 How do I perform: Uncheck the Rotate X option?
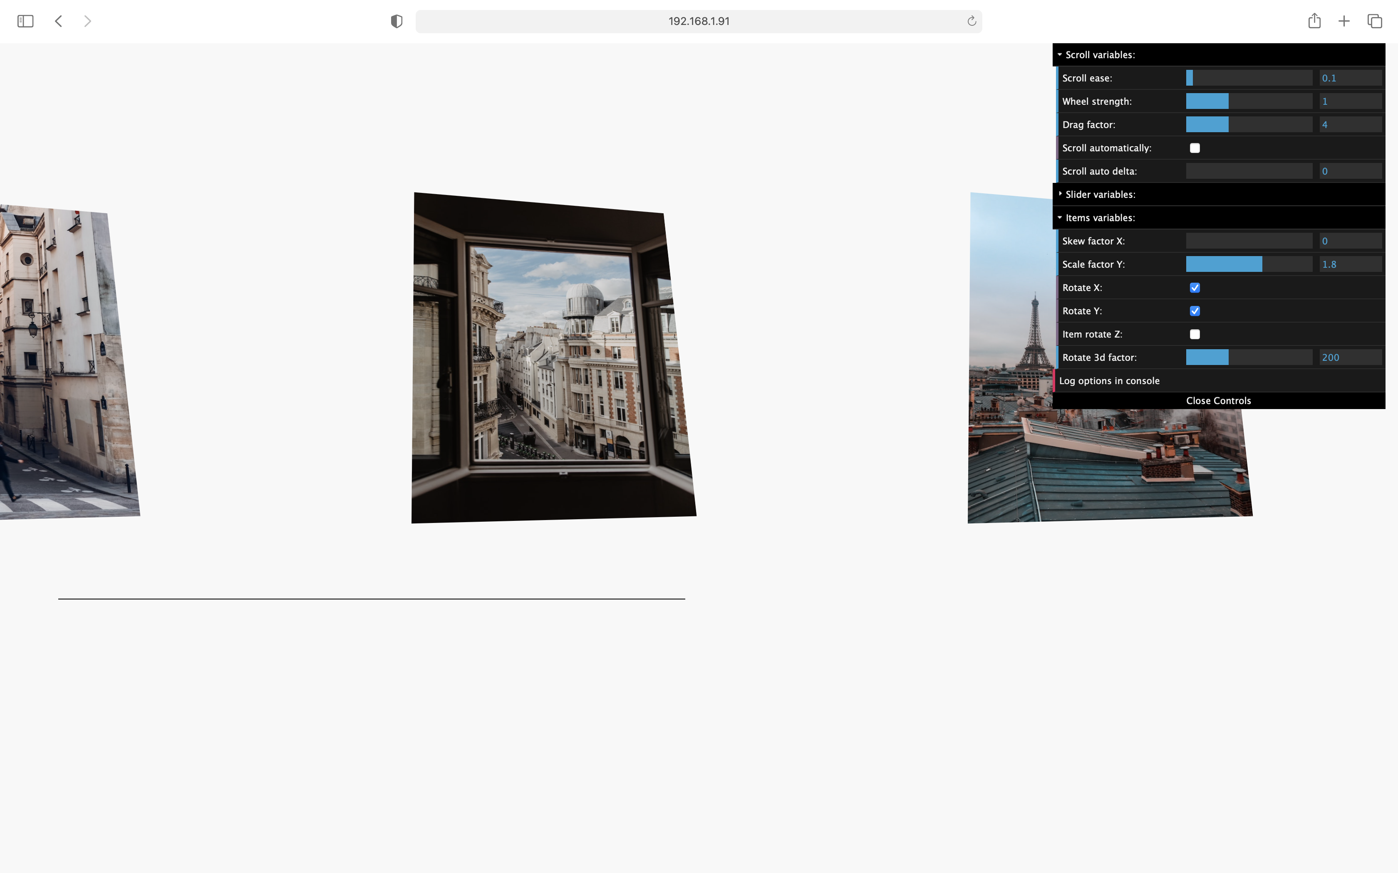[x=1195, y=288]
